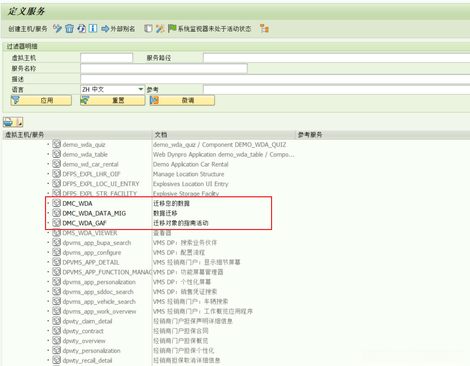Click into the 虚拟主机 input field

click(x=106, y=58)
